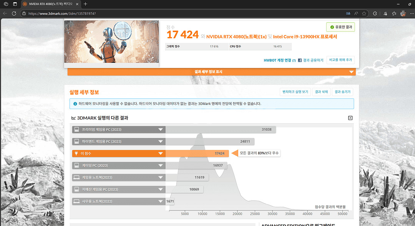Screen dimensions: 415x226
Task: Expand the 결과 세부 정보 표시 bar
Action: 211,72
